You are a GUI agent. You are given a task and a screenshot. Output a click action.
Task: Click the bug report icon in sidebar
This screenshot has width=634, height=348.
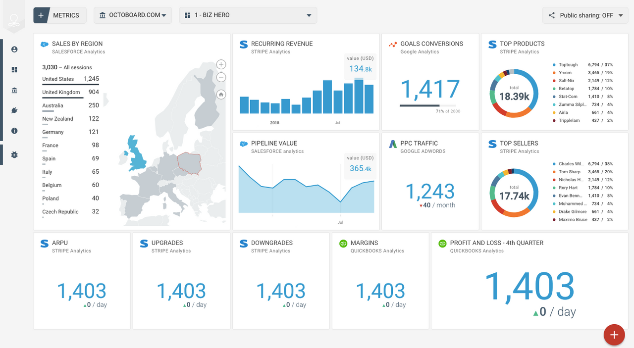pos(14,154)
